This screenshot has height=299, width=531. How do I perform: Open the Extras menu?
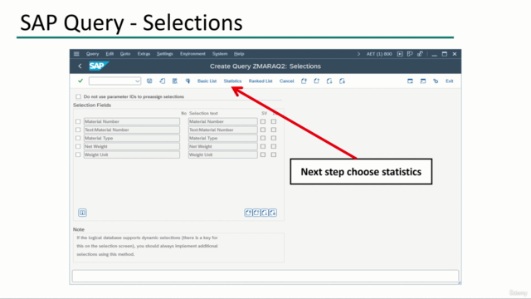[144, 54]
